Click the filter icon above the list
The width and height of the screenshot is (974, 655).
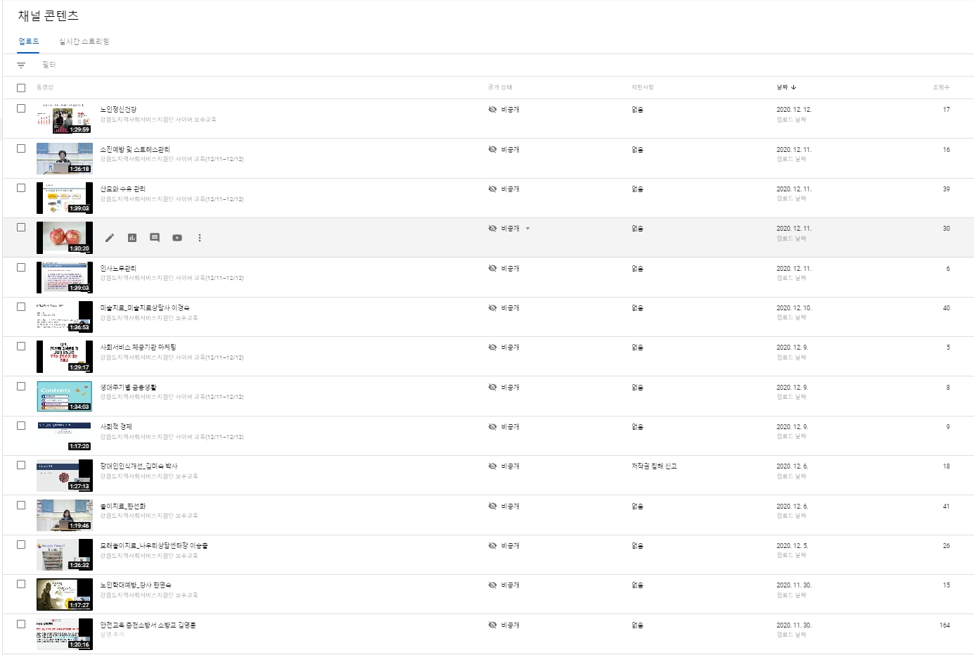21,65
